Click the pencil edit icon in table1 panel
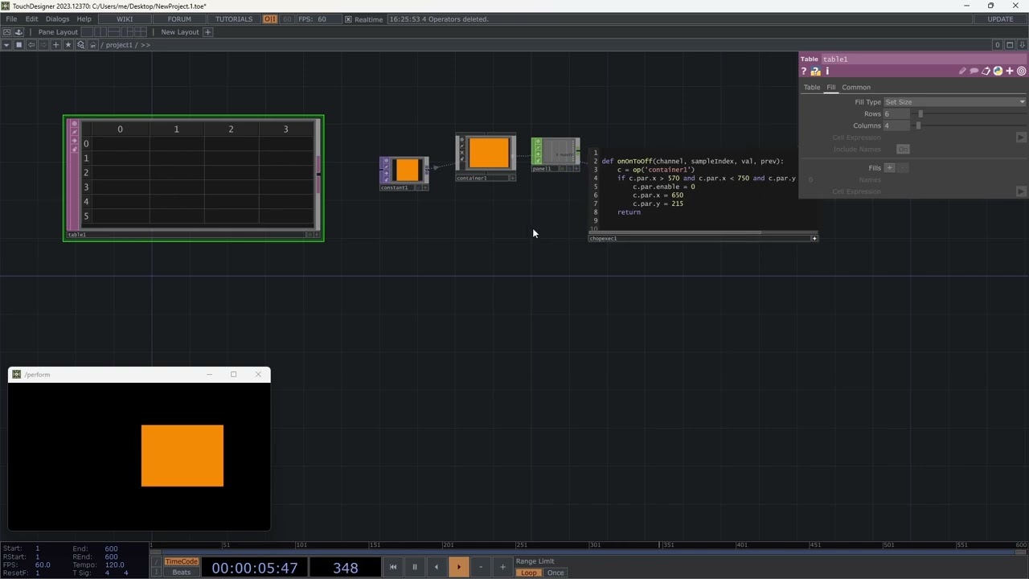1029x579 pixels. point(962,72)
